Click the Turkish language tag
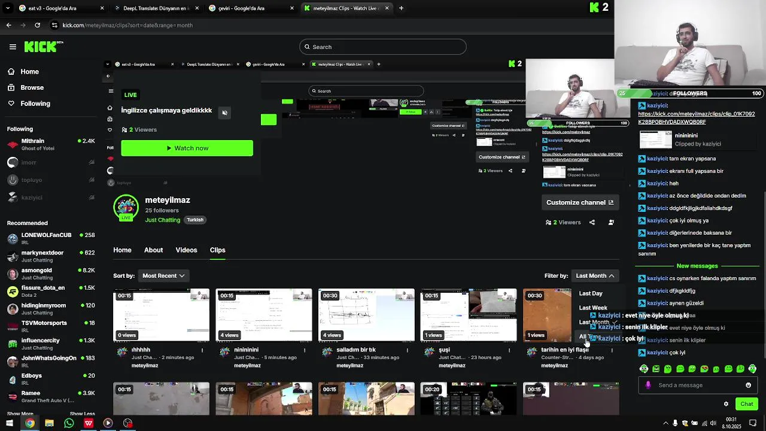 click(195, 220)
